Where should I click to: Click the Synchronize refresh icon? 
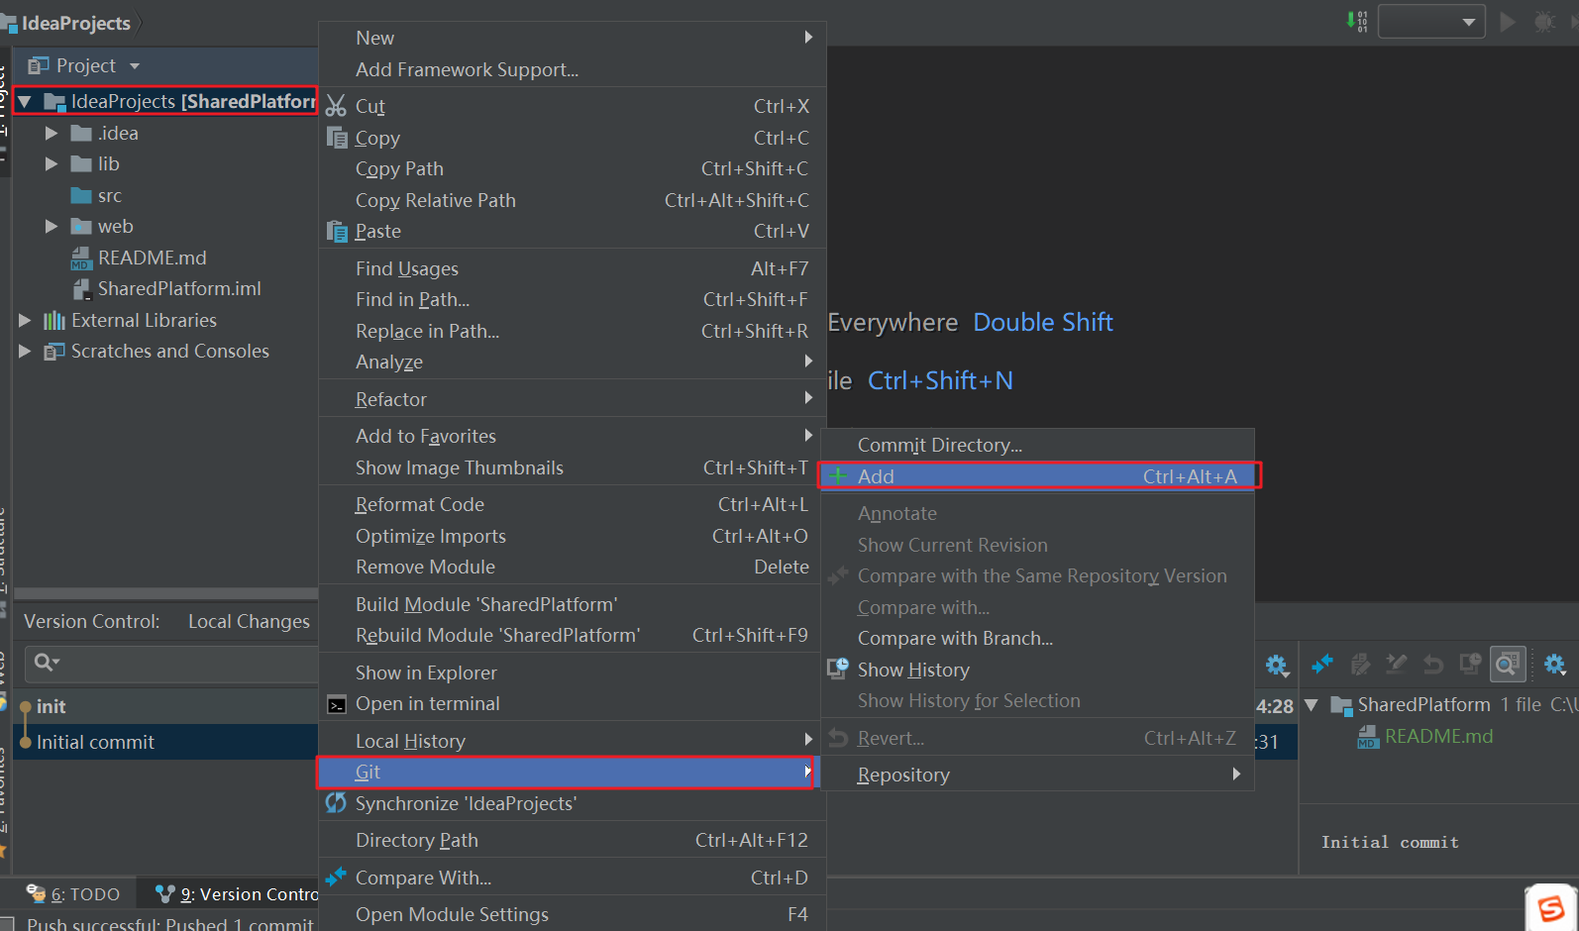(x=337, y=803)
